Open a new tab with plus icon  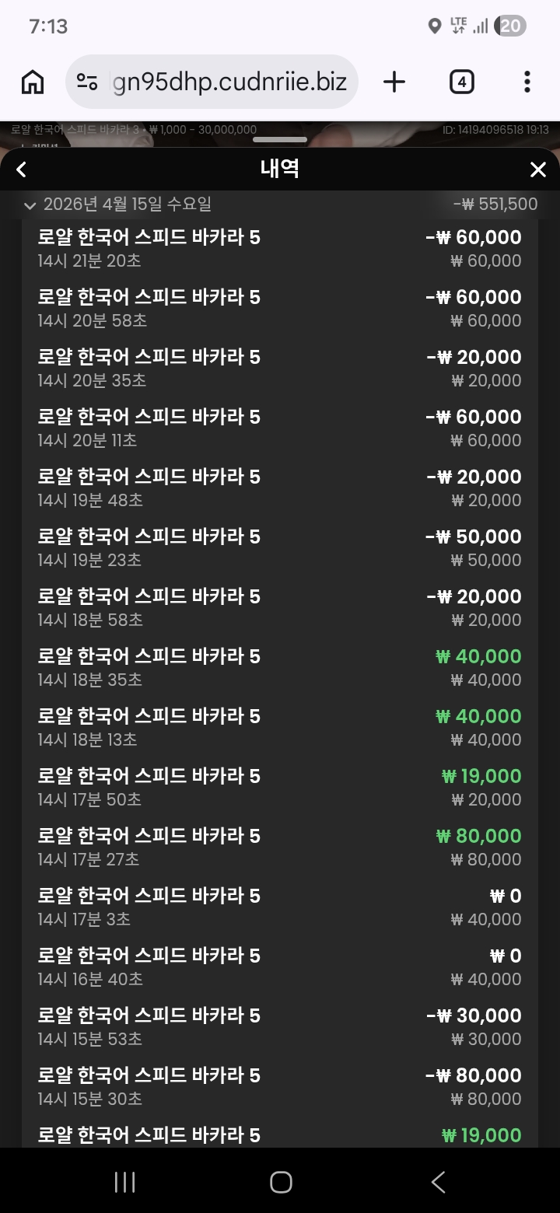[x=394, y=82]
